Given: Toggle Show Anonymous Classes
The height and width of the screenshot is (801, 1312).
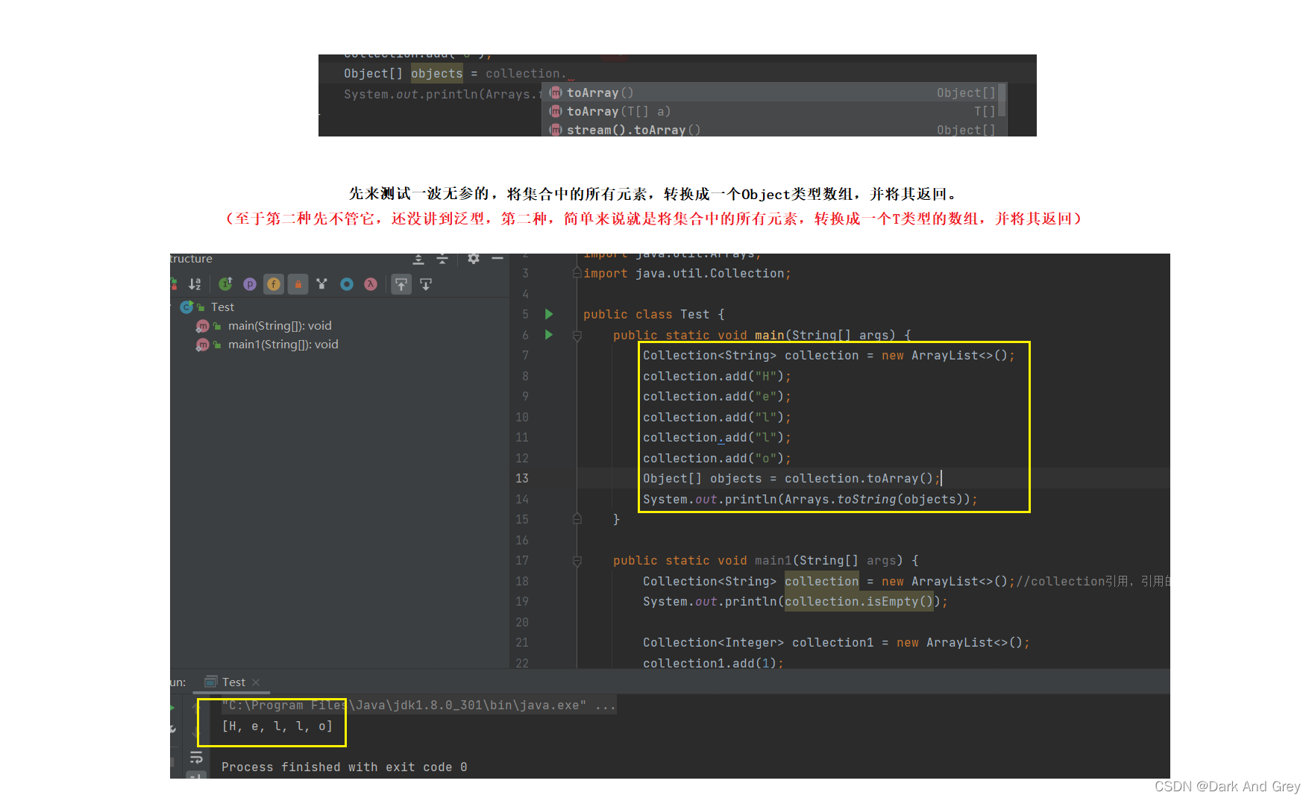Looking at the screenshot, I should pos(322,284).
